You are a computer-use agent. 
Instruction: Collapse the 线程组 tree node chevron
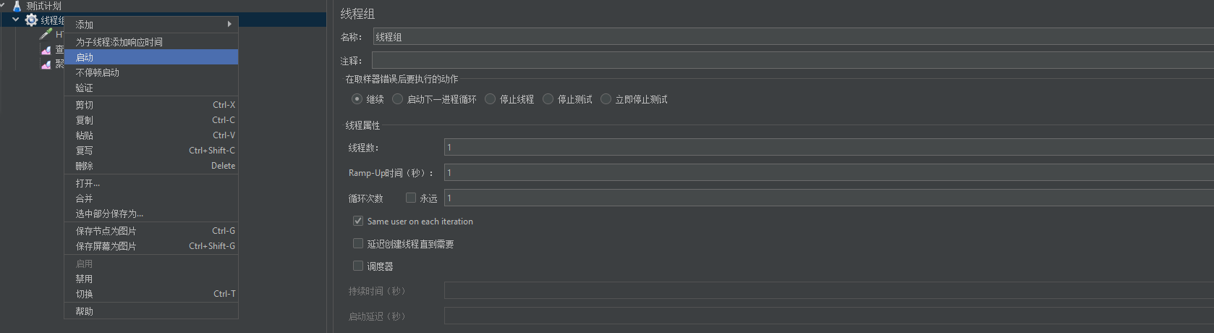16,20
